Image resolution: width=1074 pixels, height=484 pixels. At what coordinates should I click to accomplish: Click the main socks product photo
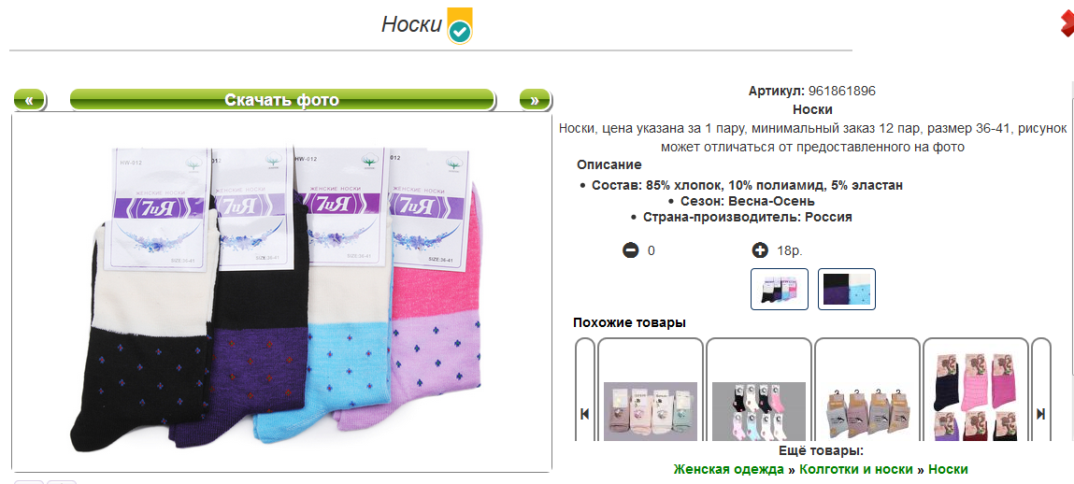282,292
